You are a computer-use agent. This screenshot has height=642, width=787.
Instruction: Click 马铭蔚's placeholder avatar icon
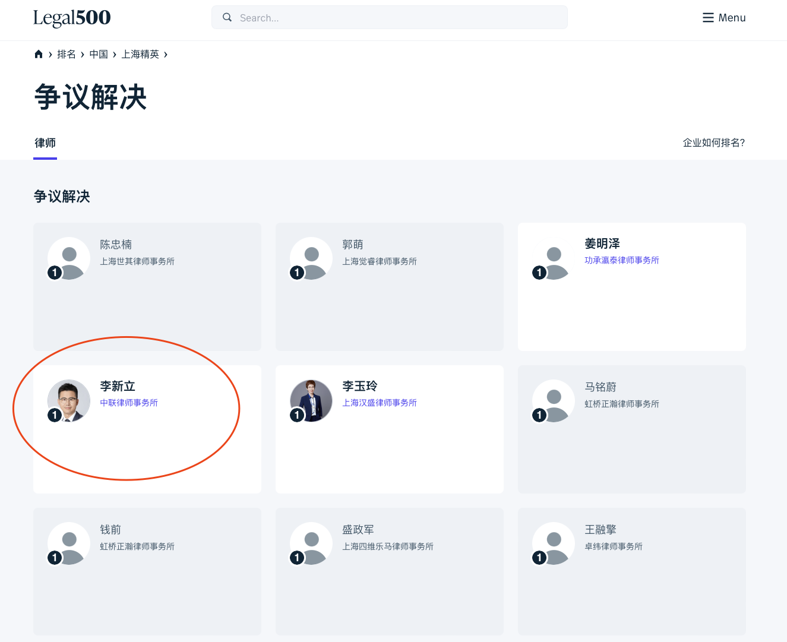click(554, 401)
